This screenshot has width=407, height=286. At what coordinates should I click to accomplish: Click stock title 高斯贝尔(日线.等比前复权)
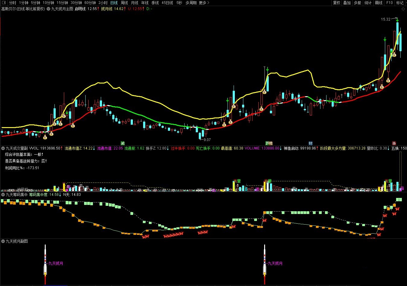23,9
